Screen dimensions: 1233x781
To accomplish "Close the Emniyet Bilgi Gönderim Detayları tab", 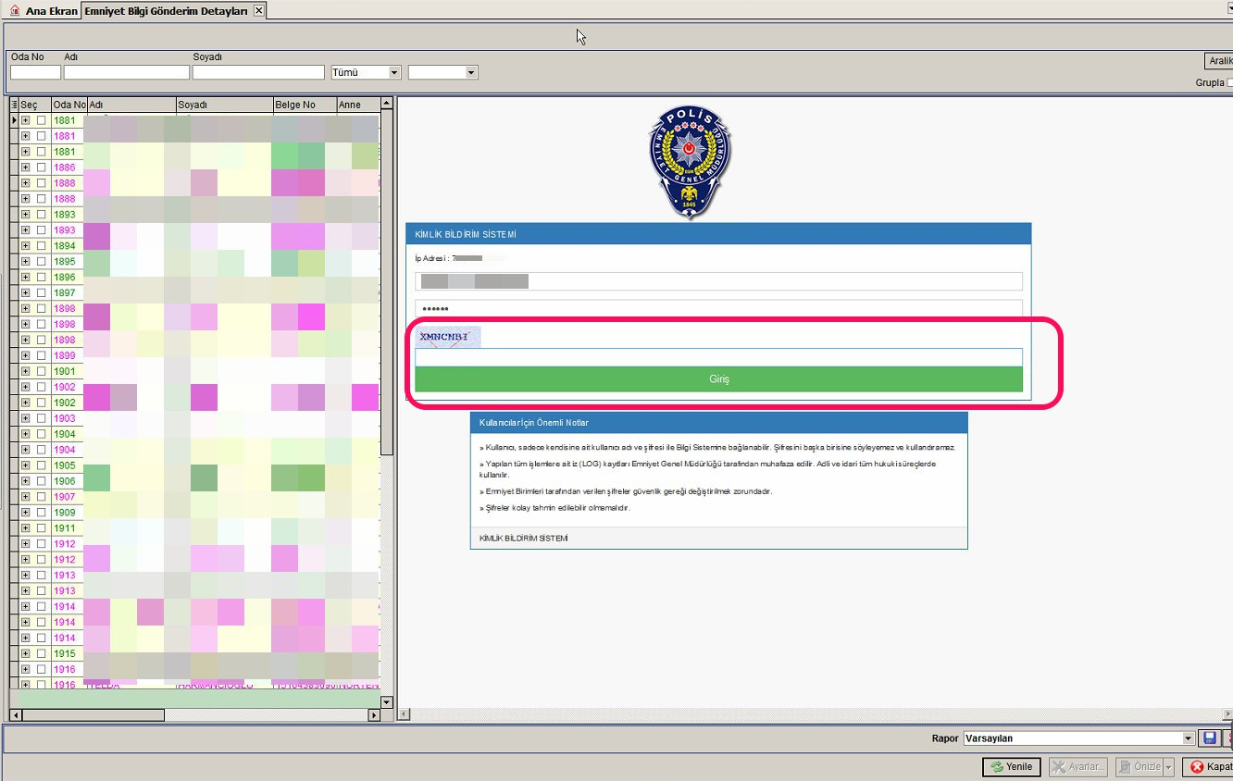I will [258, 10].
